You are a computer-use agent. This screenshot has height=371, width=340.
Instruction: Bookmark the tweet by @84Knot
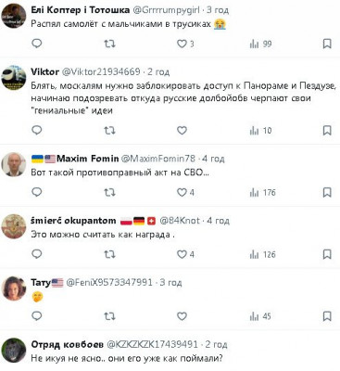[327, 254]
